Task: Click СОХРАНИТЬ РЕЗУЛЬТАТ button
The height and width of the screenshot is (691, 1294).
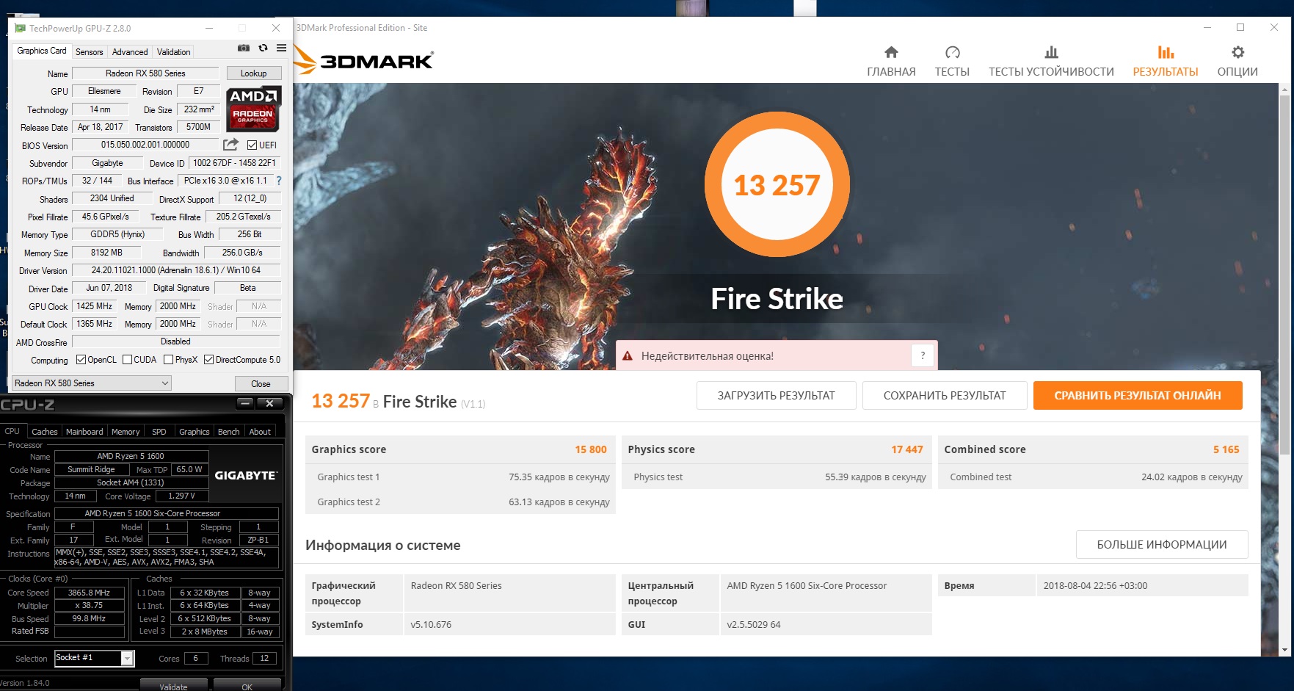Action: (x=945, y=395)
